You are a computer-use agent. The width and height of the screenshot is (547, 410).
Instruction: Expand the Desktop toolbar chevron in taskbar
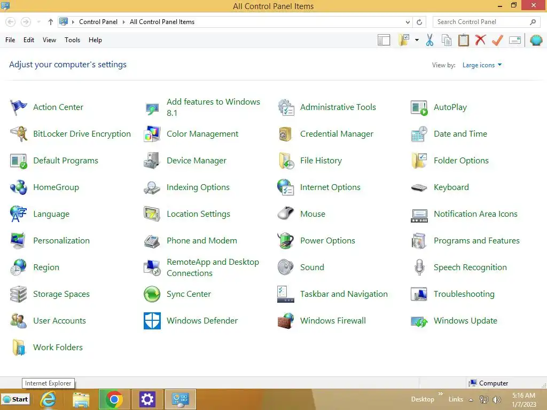pyautogui.click(x=441, y=393)
